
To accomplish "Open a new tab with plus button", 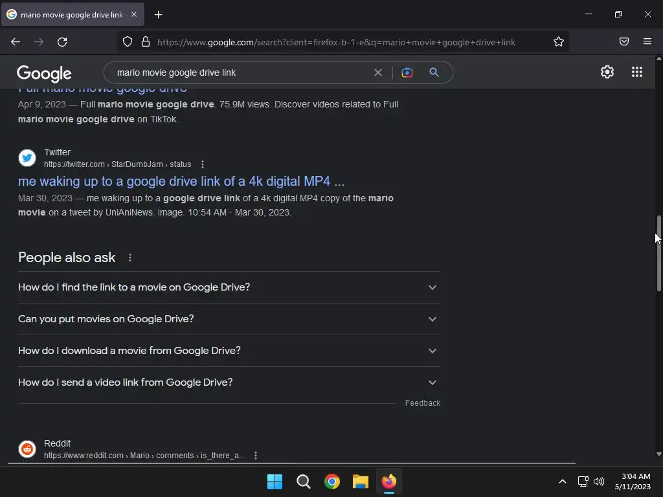I will [158, 15].
